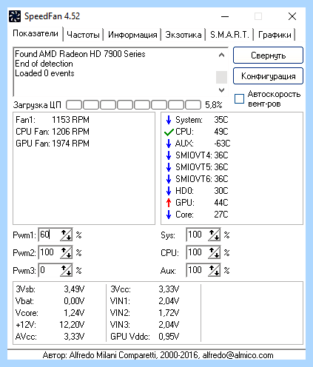Viewport: 313px width, 367px height.
Task: Click the Sys speed spinner arrows
Action: point(214,235)
